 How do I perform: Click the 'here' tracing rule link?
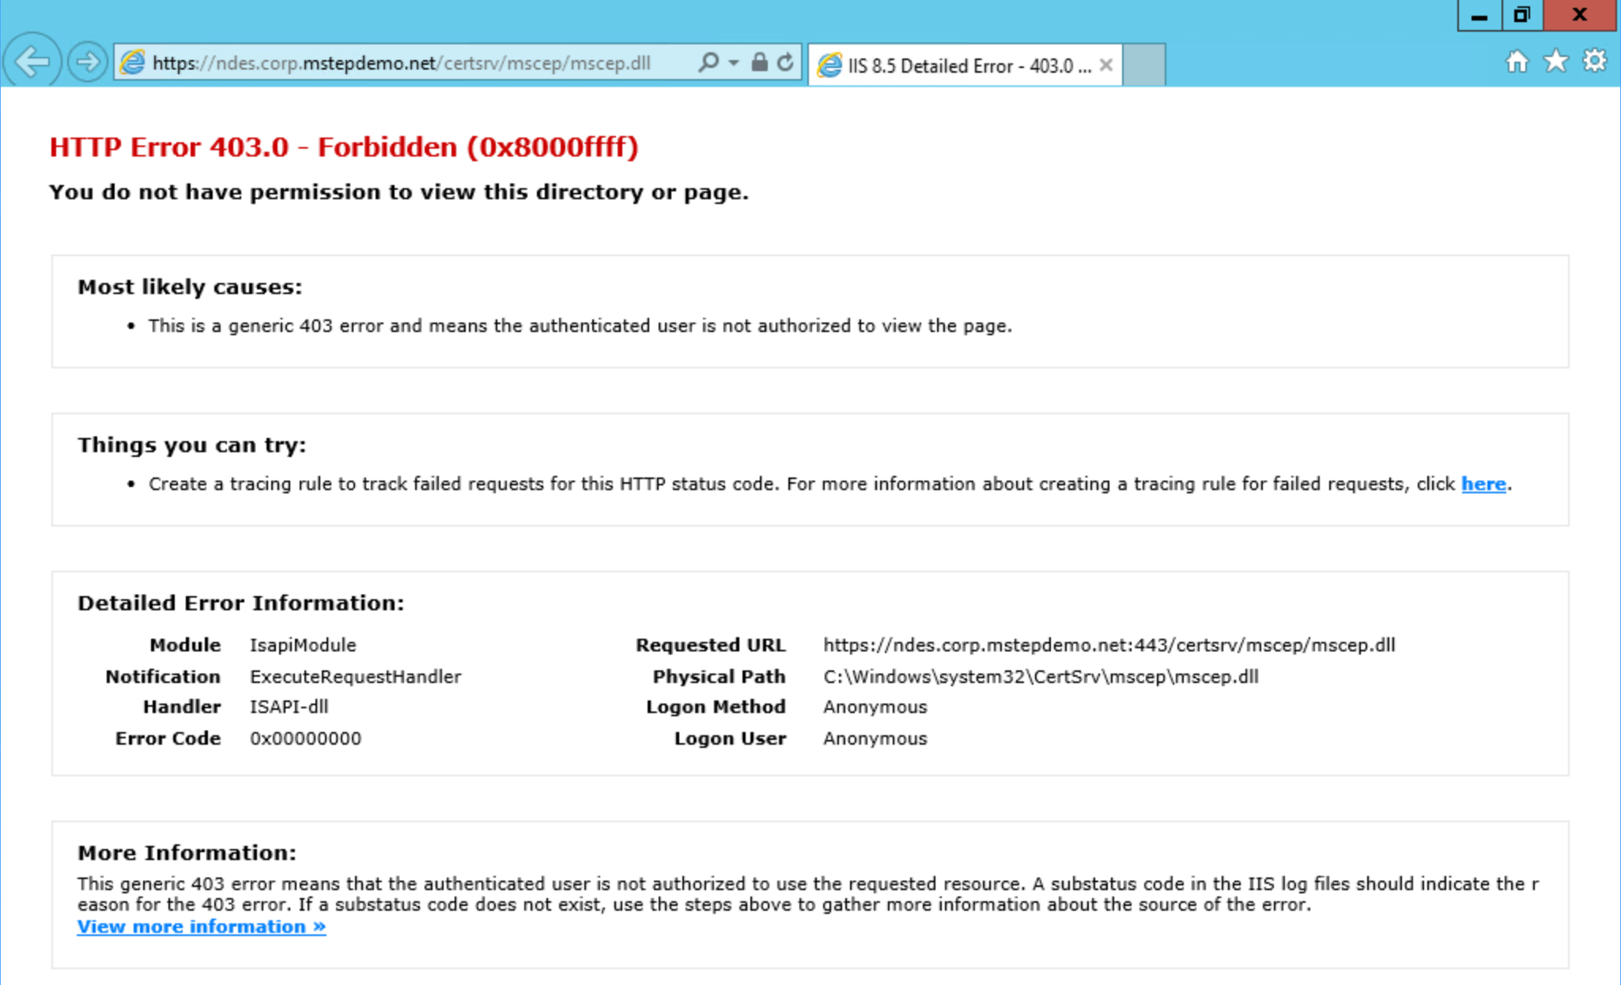click(1483, 484)
